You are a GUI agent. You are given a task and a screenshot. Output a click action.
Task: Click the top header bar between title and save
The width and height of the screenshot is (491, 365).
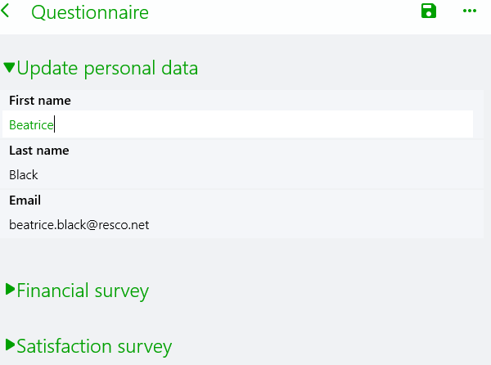click(286, 12)
